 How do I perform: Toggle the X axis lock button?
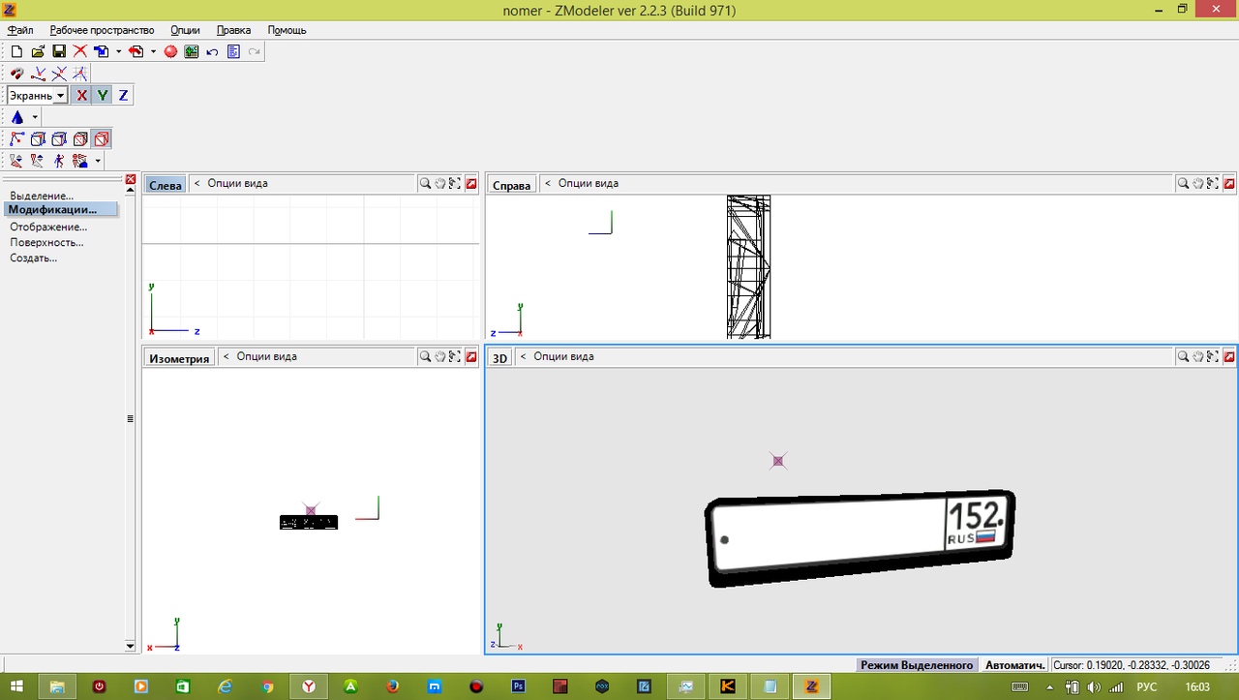click(x=81, y=95)
